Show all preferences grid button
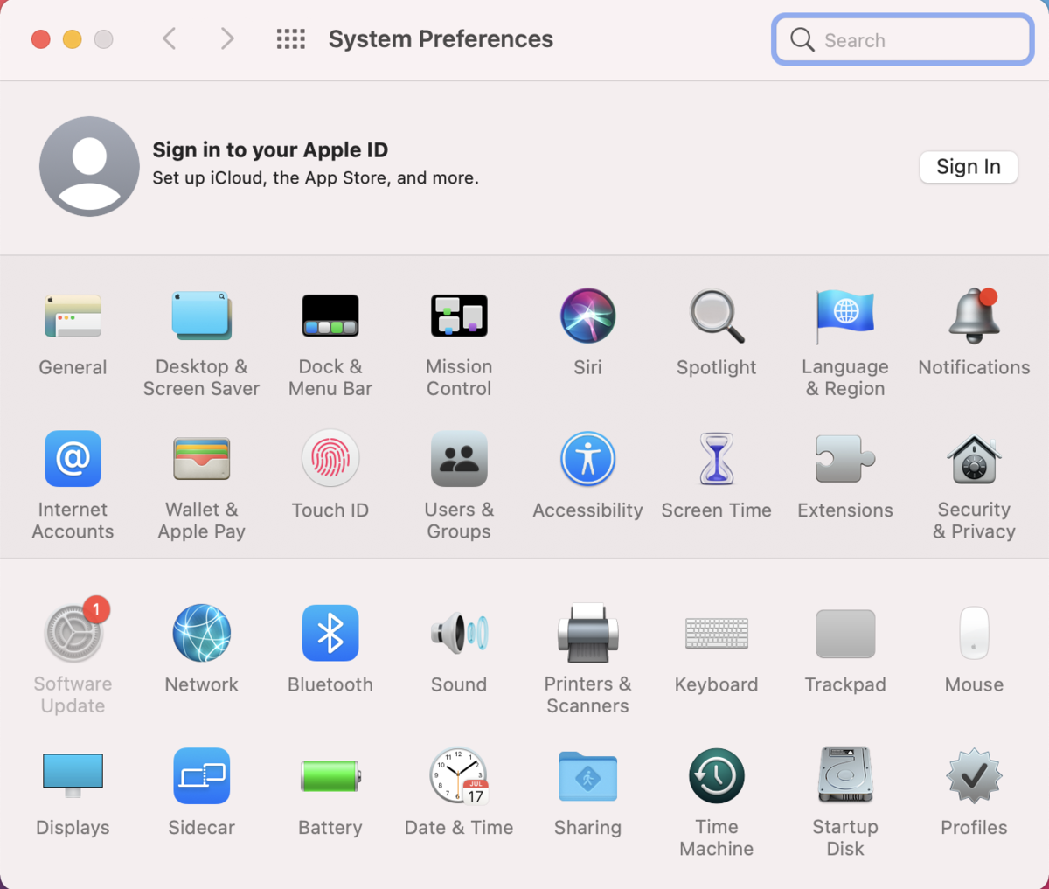This screenshot has height=889, width=1049. click(x=291, y=39)
